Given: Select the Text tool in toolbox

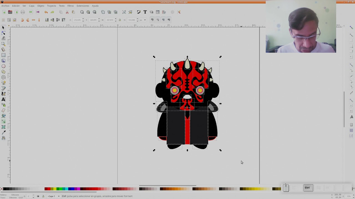Looking at the screenshot, I should pos(3,99).
